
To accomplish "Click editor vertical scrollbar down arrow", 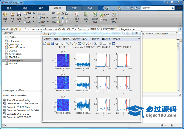I will coord(178,91).
